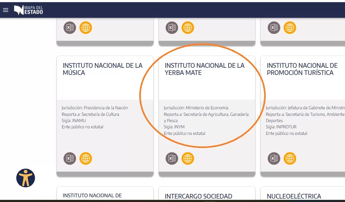Screen dimensions: 345x202
Task: Click 'Reporta a: Secretaría de Cultura' text
Action: pyautogui.click(x=91, y=114)
